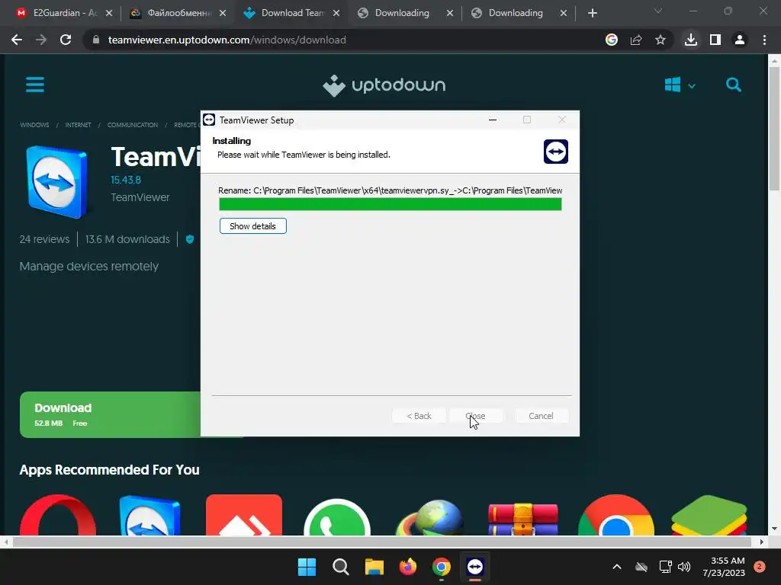
Task: Switch to the Файлообменник tab
Action: 178,13
